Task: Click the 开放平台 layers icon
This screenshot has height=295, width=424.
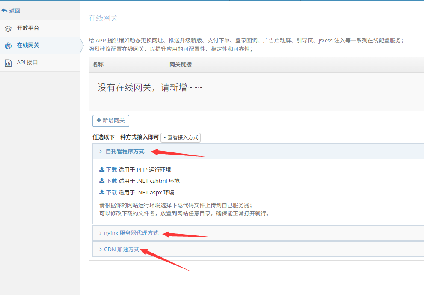Action: 8,29
